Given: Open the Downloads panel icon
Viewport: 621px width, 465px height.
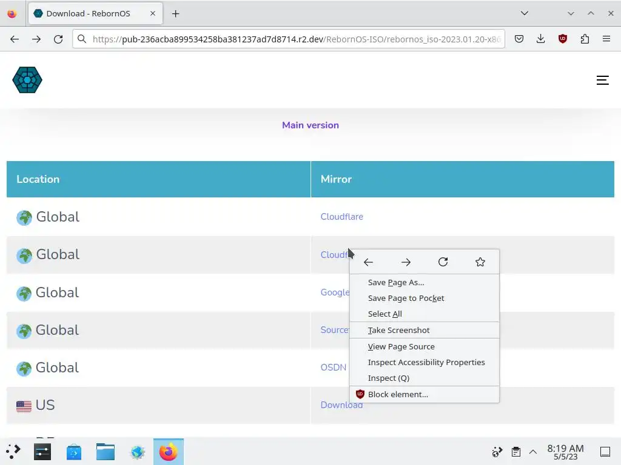Looking at the screenshot, I should (540, 39).
